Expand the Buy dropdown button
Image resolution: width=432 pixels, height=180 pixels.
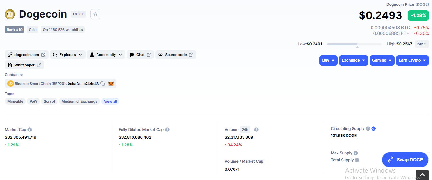pyautogui.click(x=328, y=60)
